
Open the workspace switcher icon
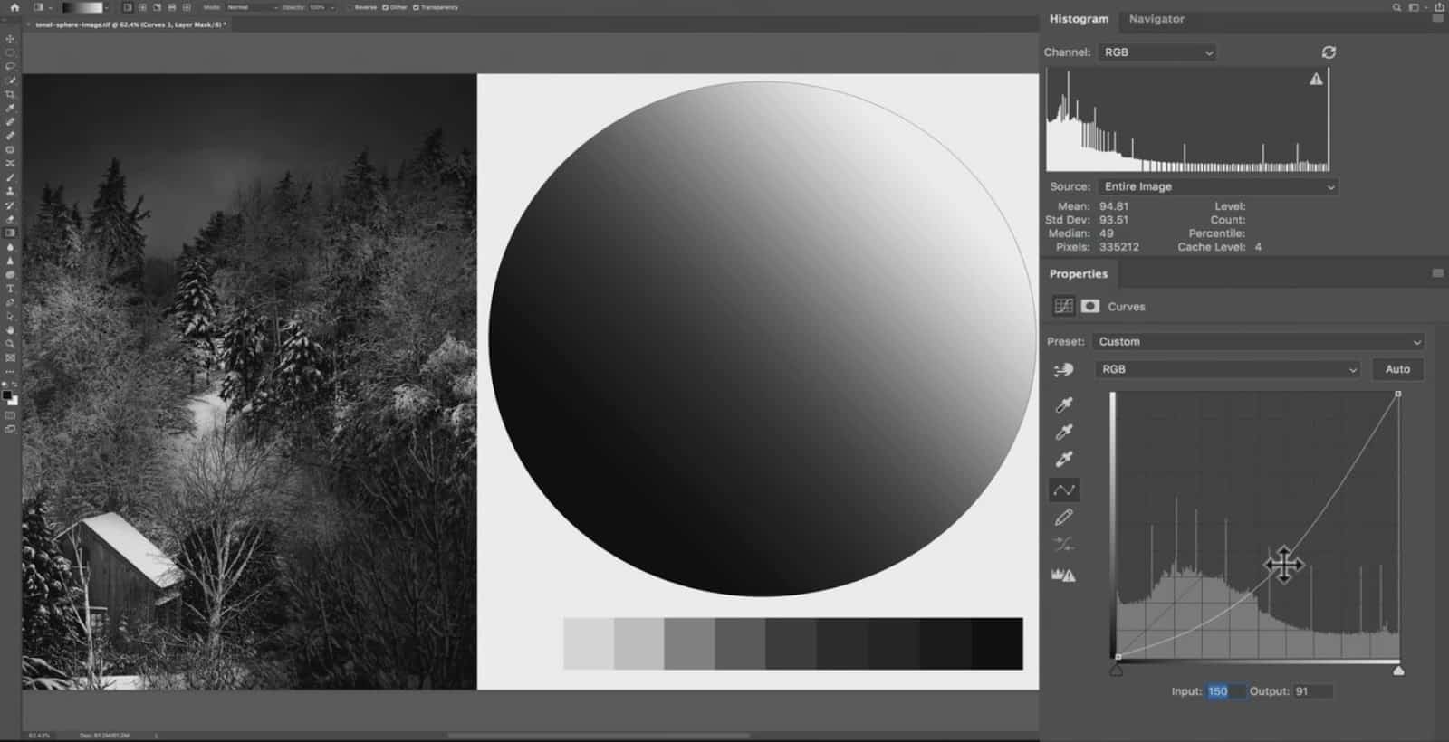pyautogui.click(x=1415, y=7)
